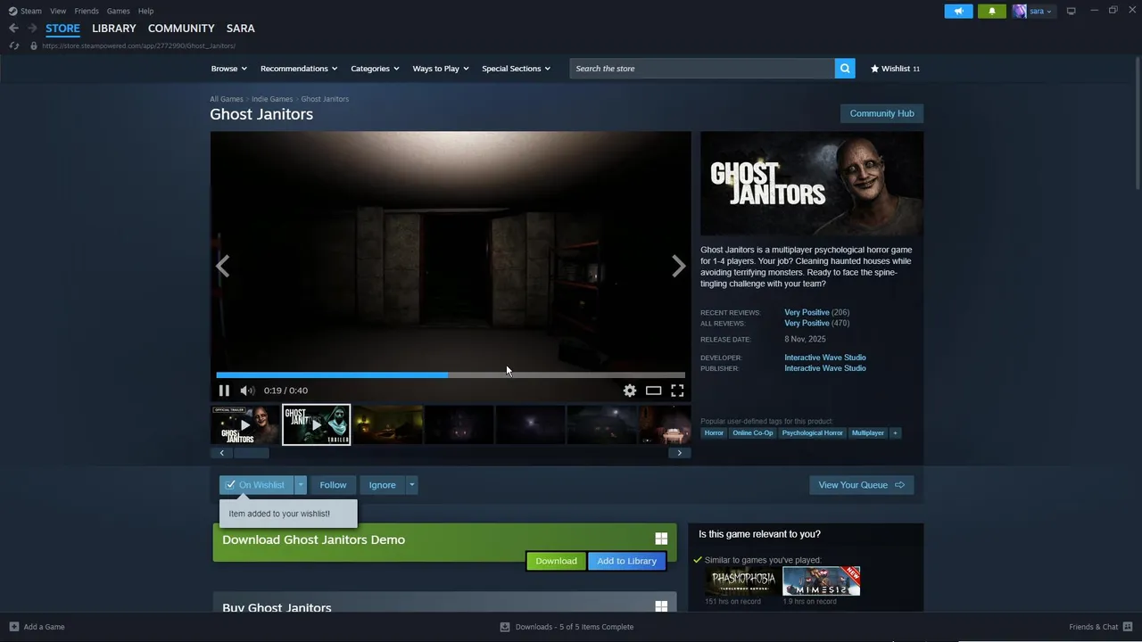Open the SARA profile tab
The width and height of the screenshot is (1142, 642).
[241, 29]
